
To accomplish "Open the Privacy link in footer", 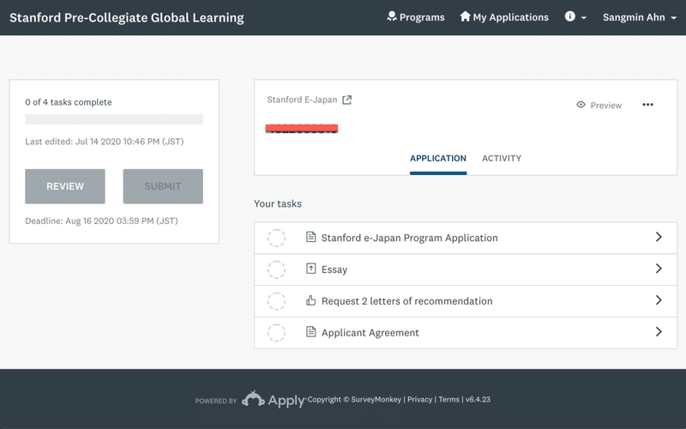I will click(x=419, y=399).
